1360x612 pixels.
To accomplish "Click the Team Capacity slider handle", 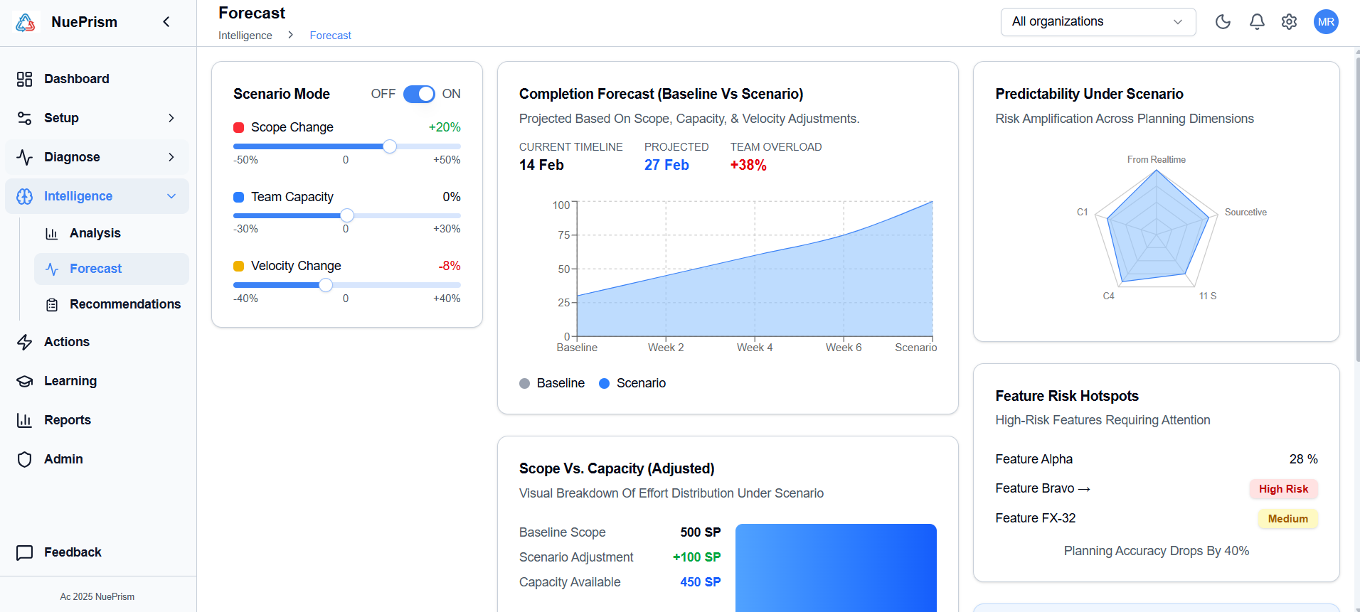I will [347, 215].
